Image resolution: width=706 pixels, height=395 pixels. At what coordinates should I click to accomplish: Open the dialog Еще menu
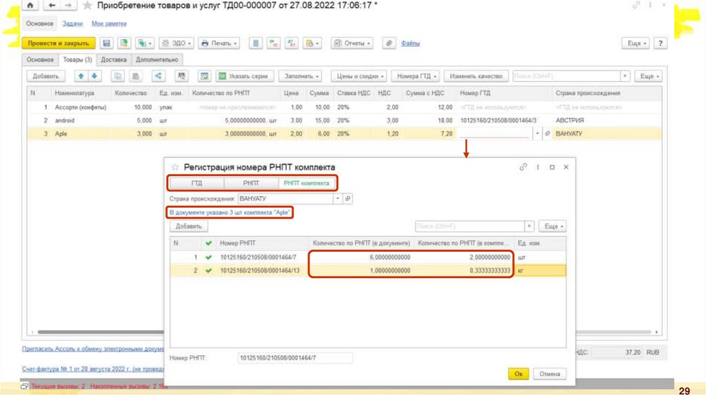point(554,226)
